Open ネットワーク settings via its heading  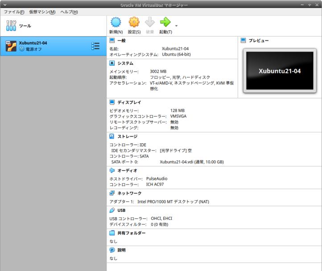click(129, 193)
